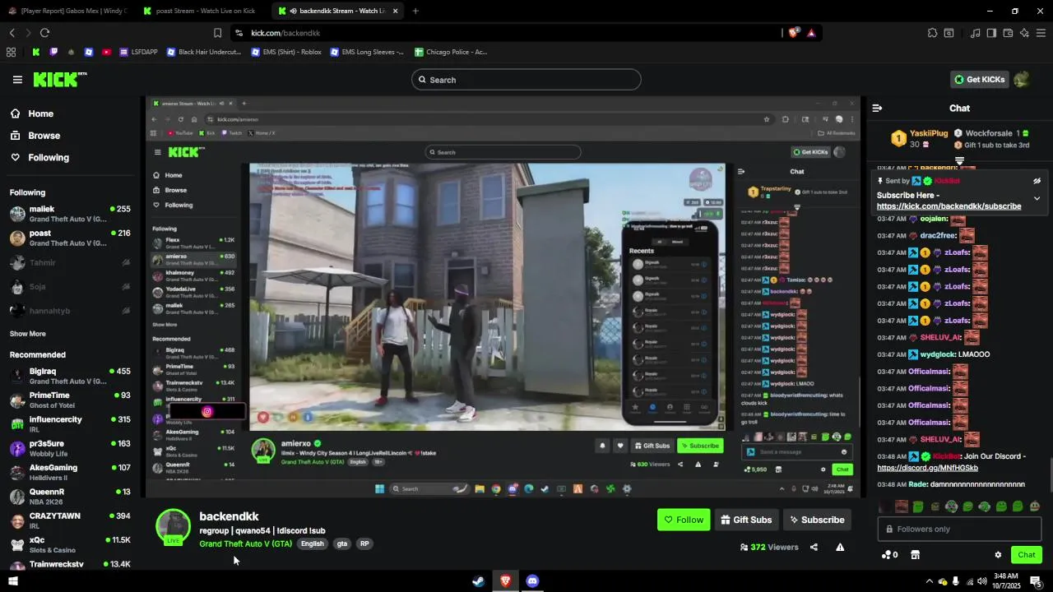The width and height of the screenshot is (1053, 592).
Task: Click the Kick search field
Action: pyautogui.click(x=526, y=80)
